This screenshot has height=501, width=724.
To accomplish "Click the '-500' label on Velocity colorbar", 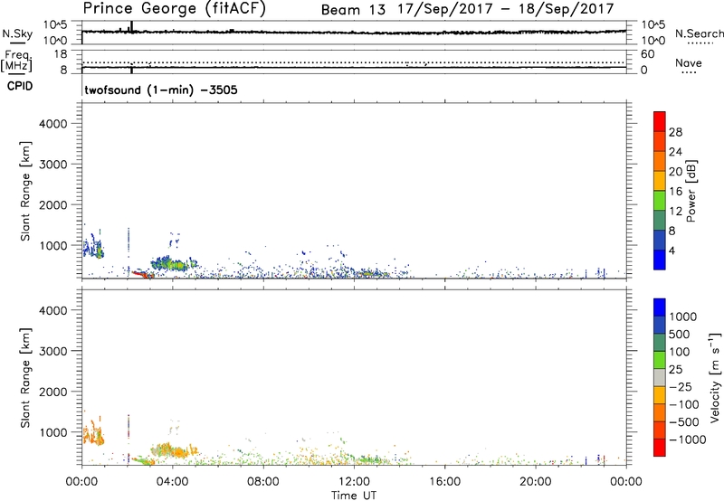I will click(x=684, y=422).
